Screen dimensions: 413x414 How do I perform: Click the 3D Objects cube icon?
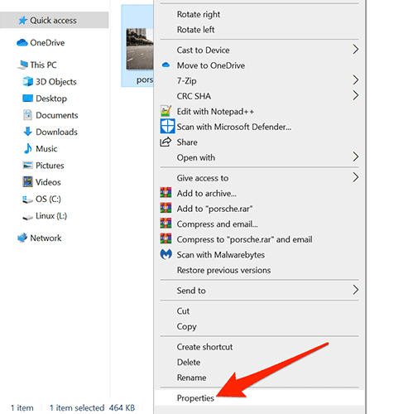pos(27,81)
